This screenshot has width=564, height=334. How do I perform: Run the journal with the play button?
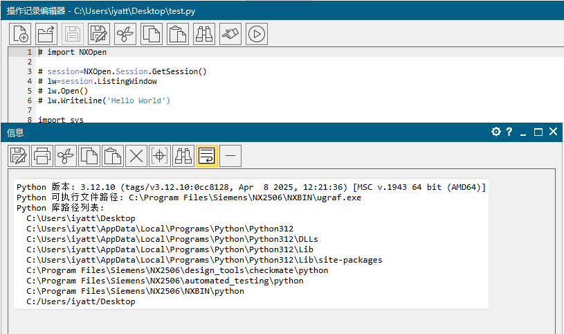257,33
